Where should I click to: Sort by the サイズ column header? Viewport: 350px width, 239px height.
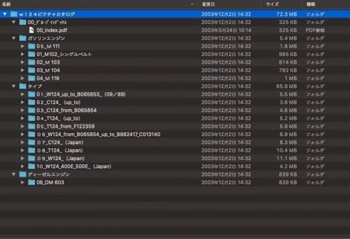272,4
